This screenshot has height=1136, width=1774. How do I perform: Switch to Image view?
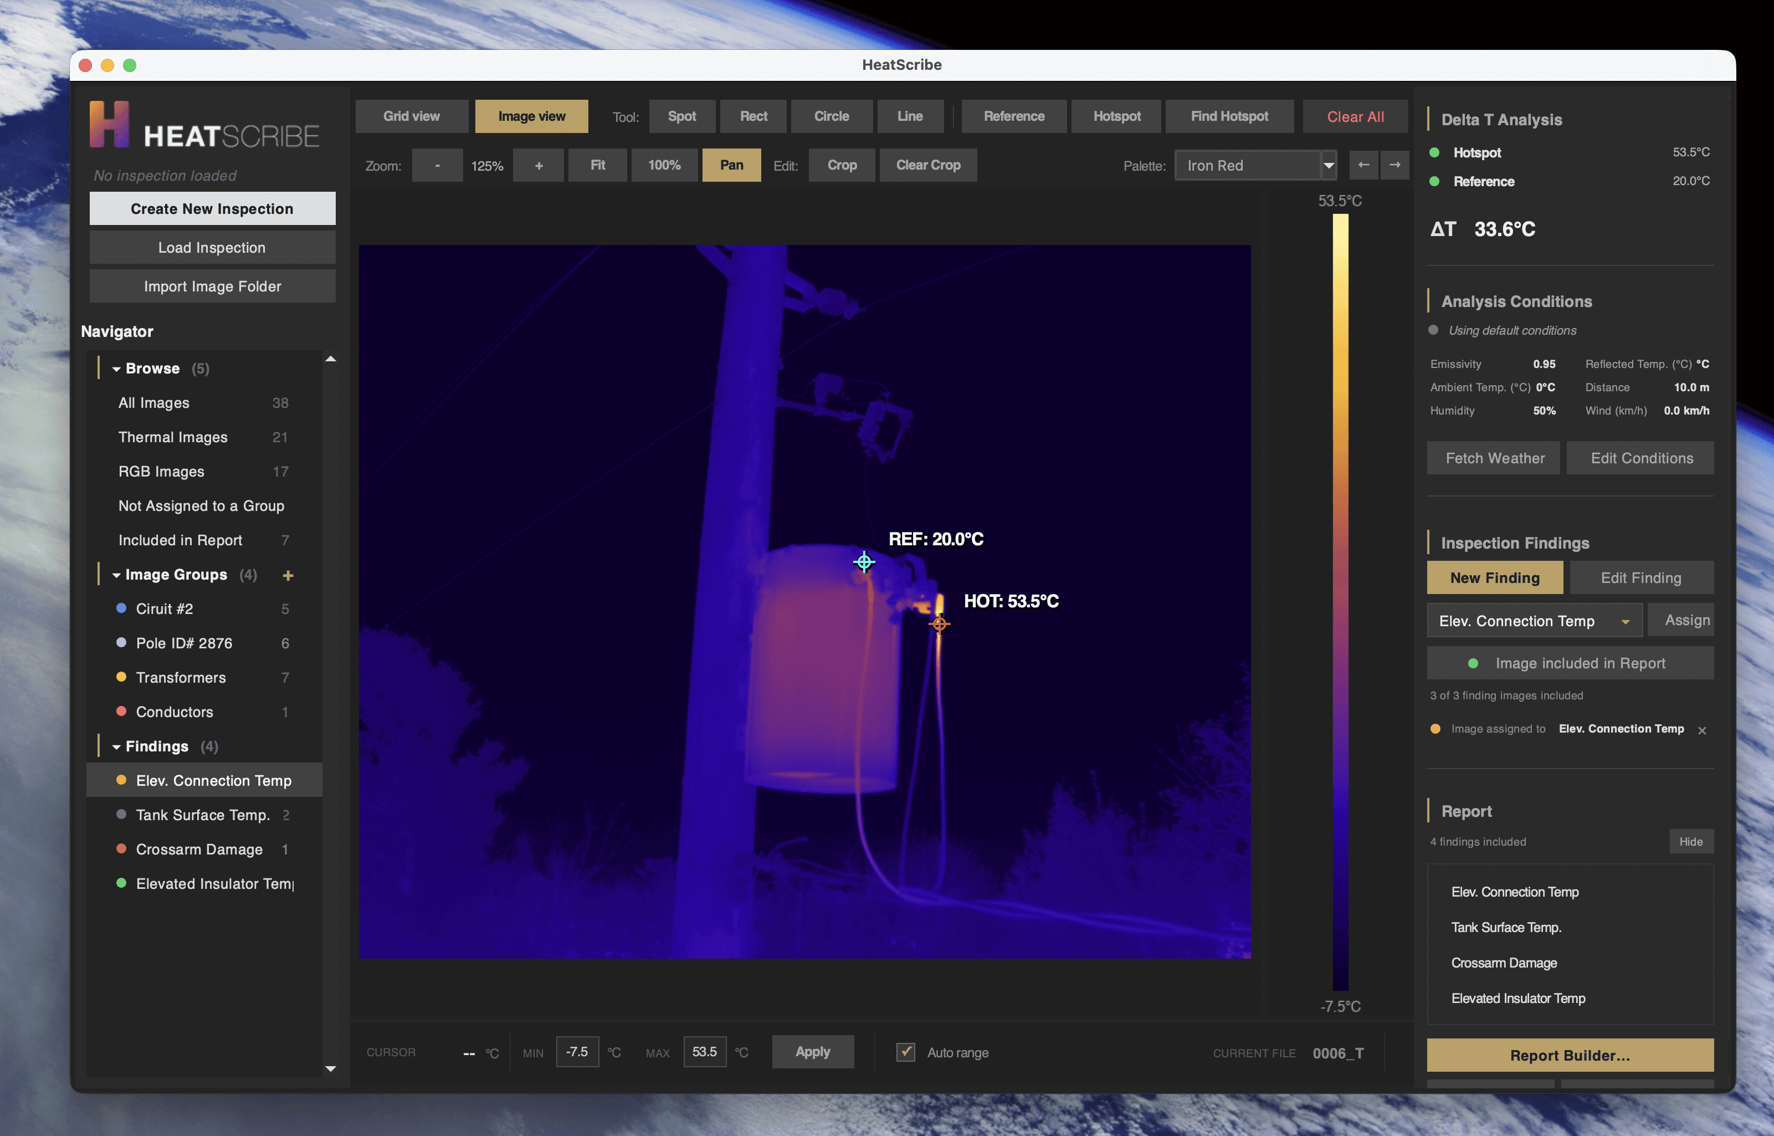[532, 116]
